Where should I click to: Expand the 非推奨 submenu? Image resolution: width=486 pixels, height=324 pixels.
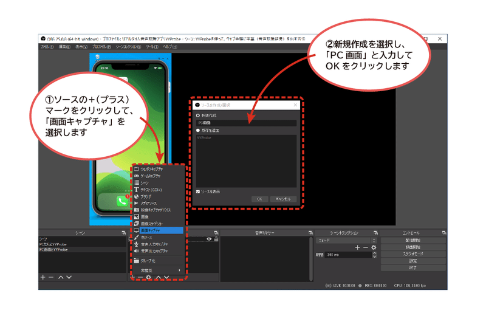[158, 271]
